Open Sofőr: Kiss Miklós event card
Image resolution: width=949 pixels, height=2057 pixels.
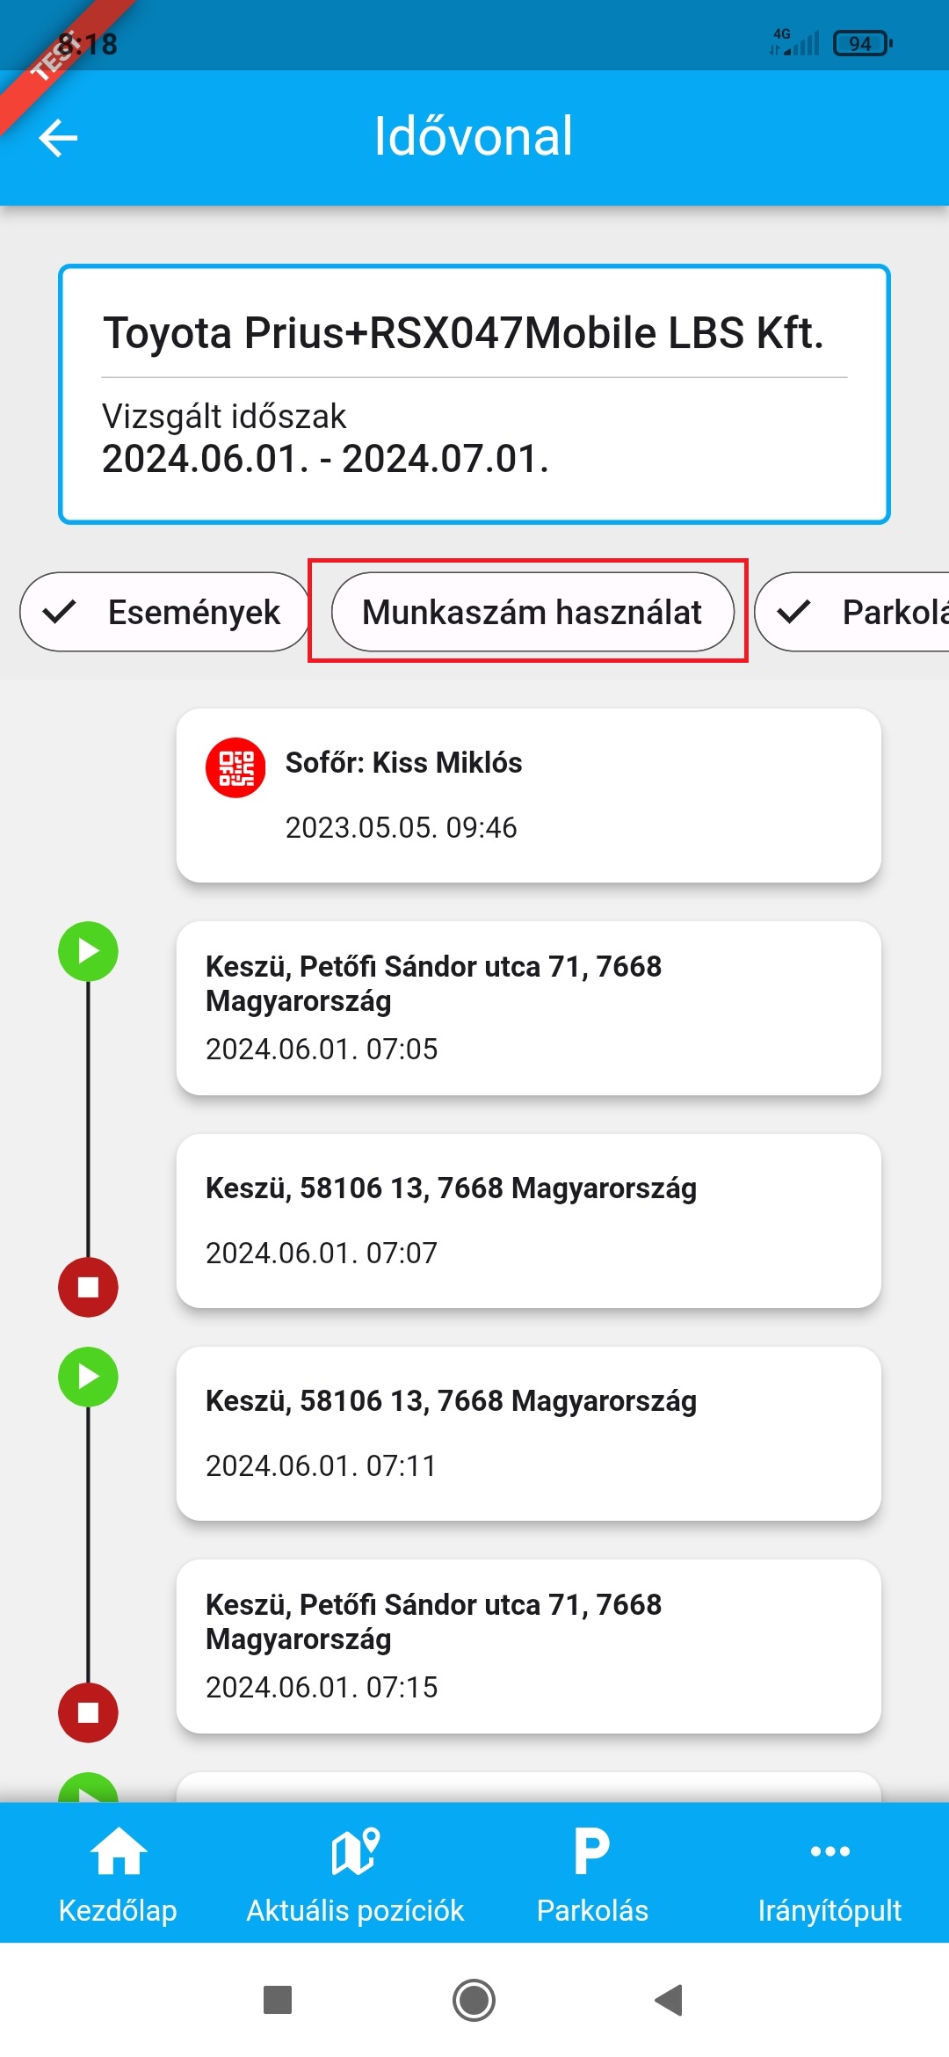(528, 795)
